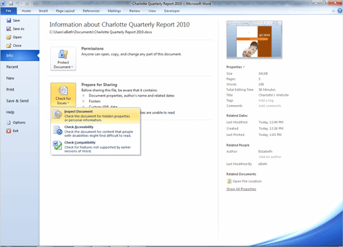Click the Open File Location folder icon

229,181
